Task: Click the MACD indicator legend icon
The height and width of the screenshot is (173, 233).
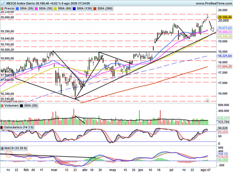Action: 2,148
